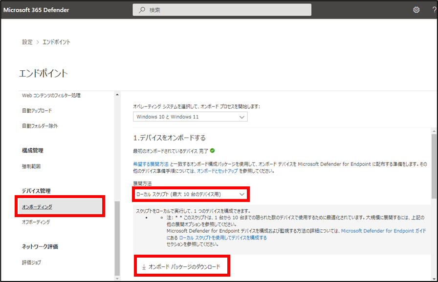The height and width of the screenshot is (282, 438).
Task: Open the help question mark icon
Action: pyautogui.click(x=434, y=10)
